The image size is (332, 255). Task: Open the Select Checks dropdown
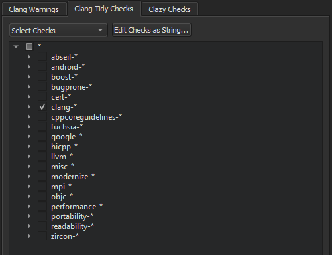(58, 30)
